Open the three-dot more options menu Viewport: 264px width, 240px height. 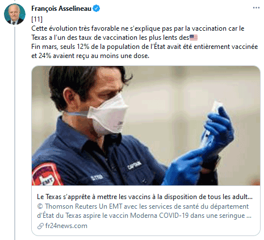pyautogui.click(x=256, y=8)
